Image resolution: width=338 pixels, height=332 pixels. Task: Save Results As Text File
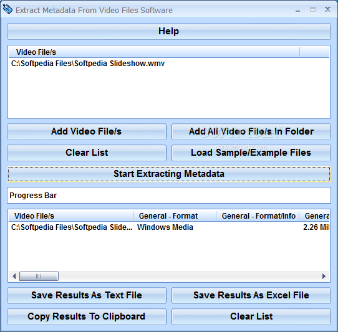(87, 295)
